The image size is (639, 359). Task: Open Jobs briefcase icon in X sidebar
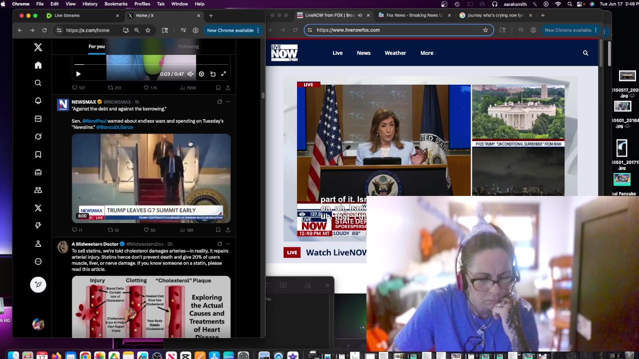38,173
